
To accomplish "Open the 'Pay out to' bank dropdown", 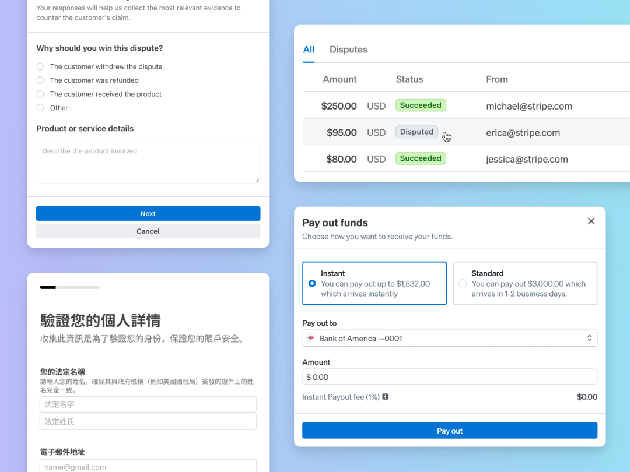I will 450,338.
